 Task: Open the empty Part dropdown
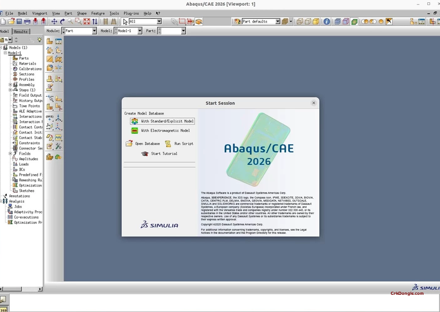tap(183, 30)
